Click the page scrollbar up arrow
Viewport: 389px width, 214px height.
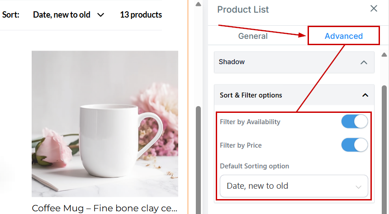pyautogui.click(x=198, y=5)
